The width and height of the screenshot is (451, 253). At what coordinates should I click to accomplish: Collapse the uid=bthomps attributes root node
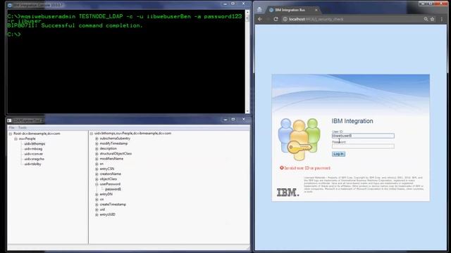coord(92,134)
